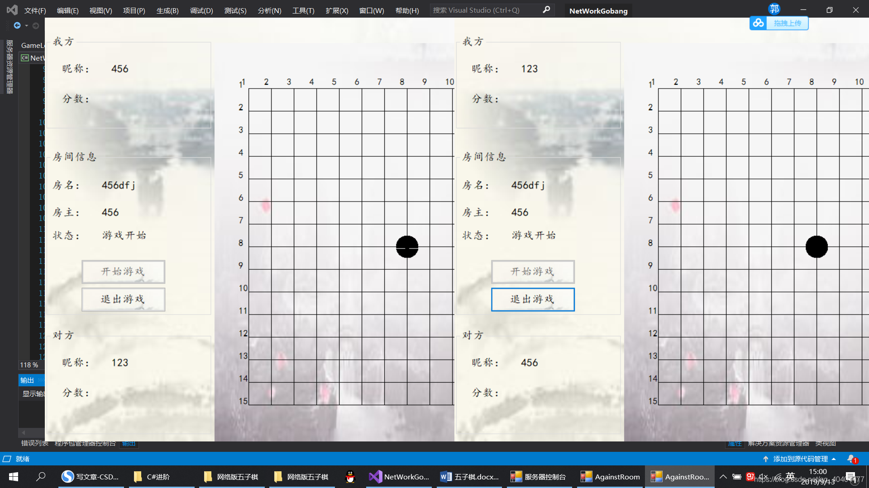Viewport: 869px width, 488px height.
Task: Click 退出游戏 button in left game window
Action: point(123,299)
